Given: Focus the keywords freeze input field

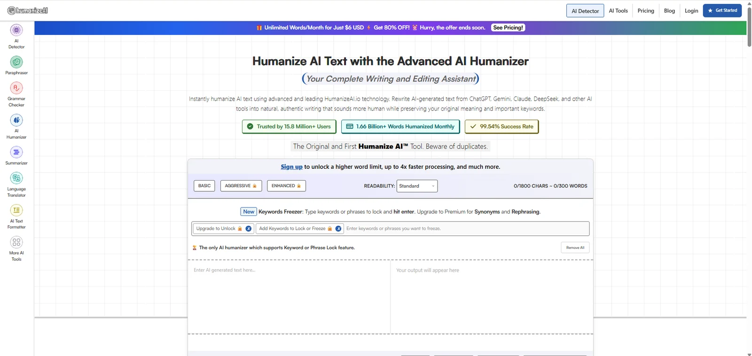Looking at the screenshot, I should pyautogui.click(x=466, y=229).
